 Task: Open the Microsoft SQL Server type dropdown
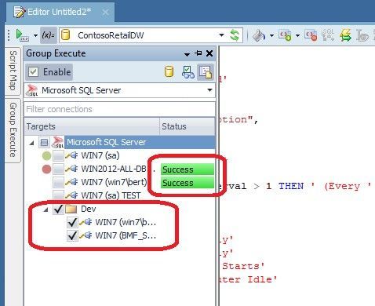pos(209,90)
